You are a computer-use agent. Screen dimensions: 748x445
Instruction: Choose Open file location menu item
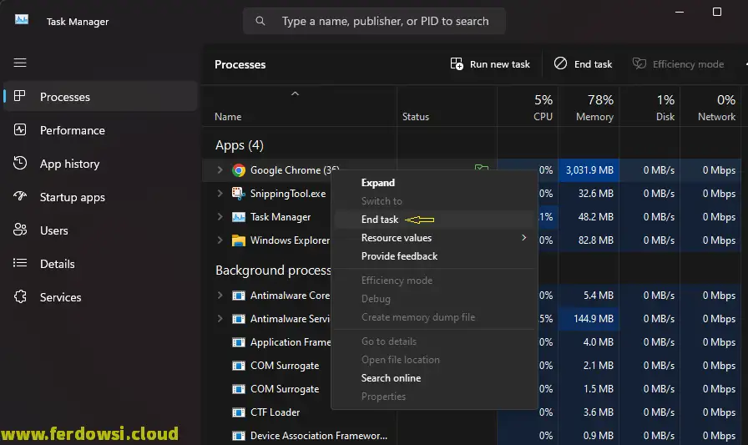(434, 360)
